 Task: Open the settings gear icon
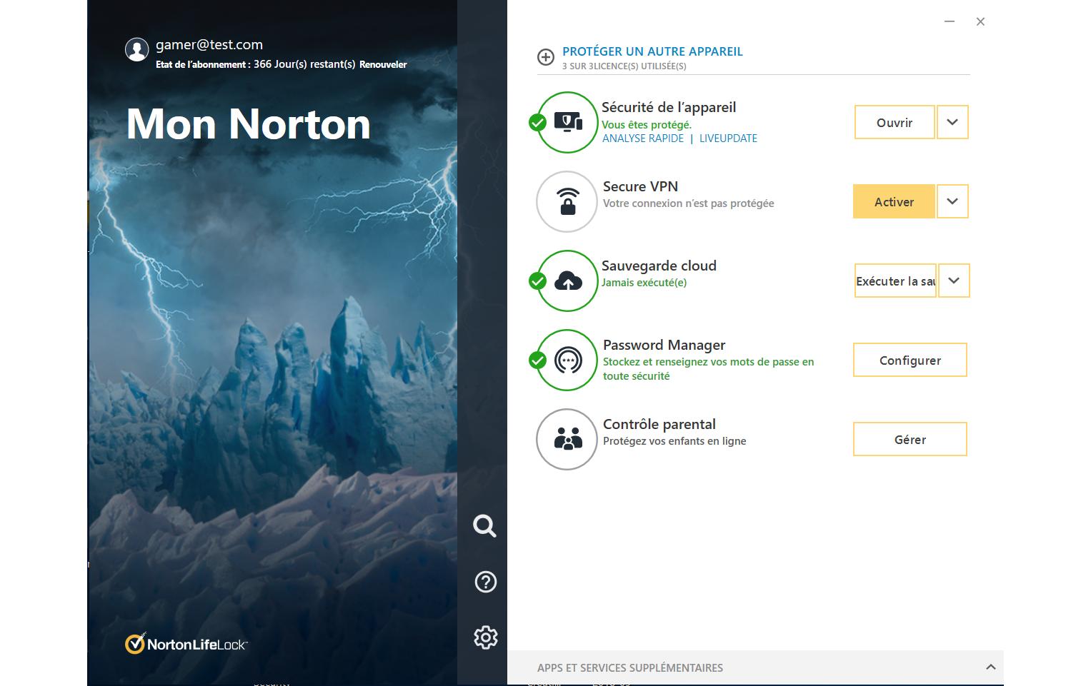tap(485, 637)
